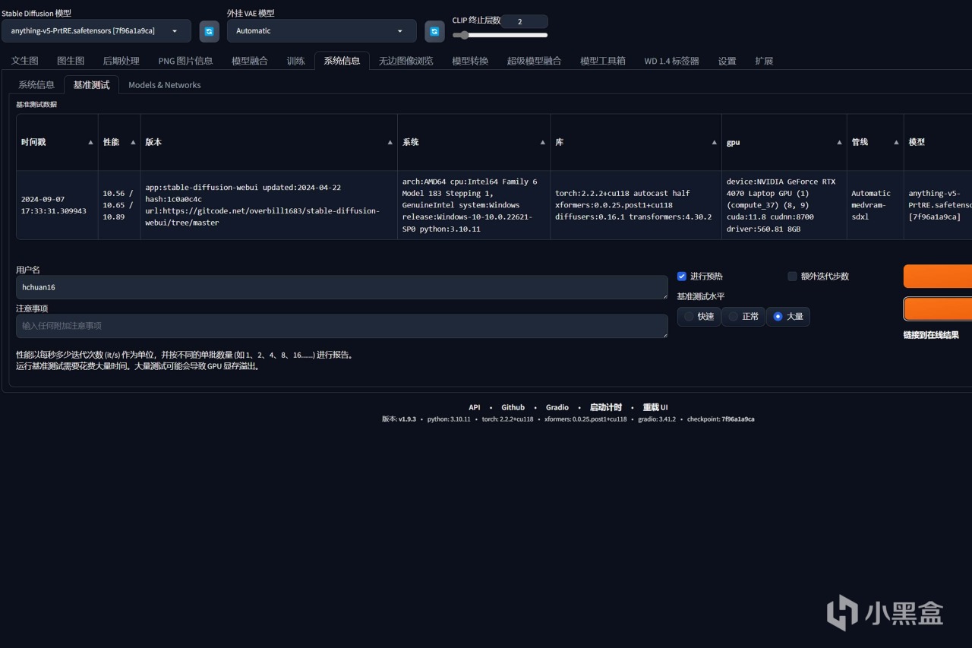This screenshot has height=648, width=972.
Task: Click sort arrow in 版本 column header
Action: (390, 143)
